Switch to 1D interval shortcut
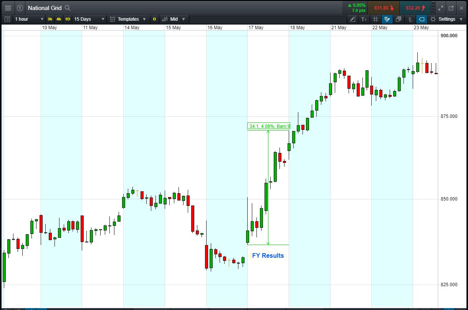This screenshot has height=310, width=468. pyautogui.click(x=68, y=19)
